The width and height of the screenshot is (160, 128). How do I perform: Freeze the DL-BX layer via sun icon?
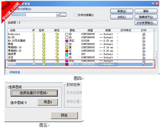tap(44, 38)
